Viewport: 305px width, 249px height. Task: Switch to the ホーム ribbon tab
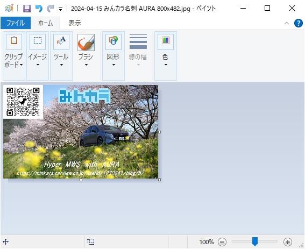[45, 23]
